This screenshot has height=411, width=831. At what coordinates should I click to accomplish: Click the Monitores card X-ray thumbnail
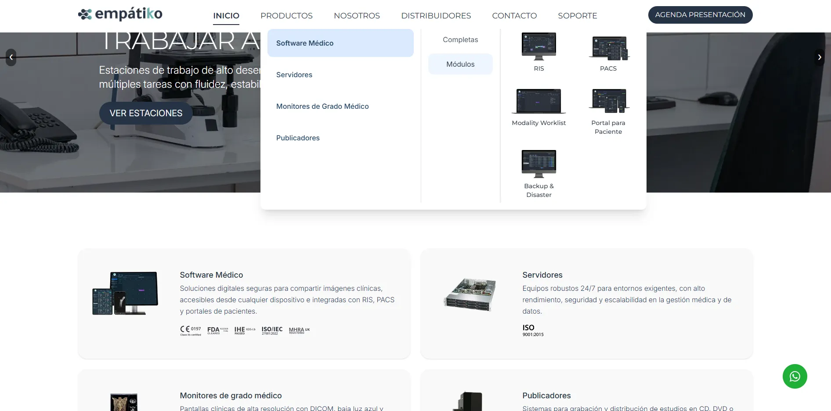pos(124,402)
